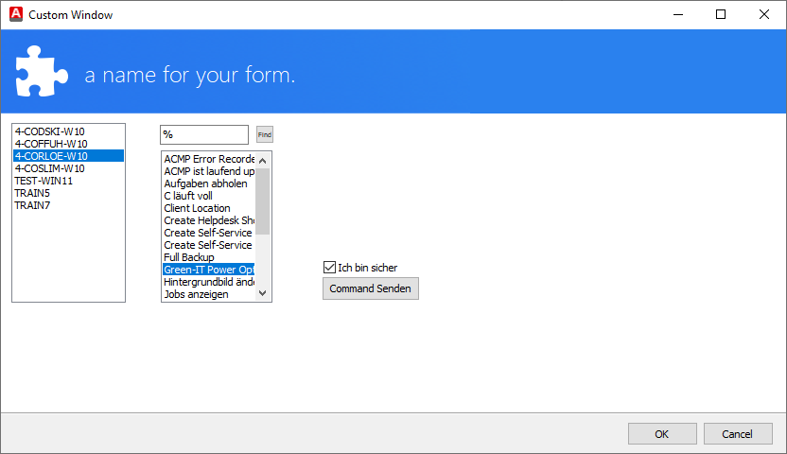Select 'ACMP ist laufend up' command

[x=209, y=171]
